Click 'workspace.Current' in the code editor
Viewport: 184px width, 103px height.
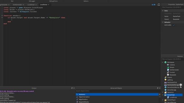click(28, 12)
